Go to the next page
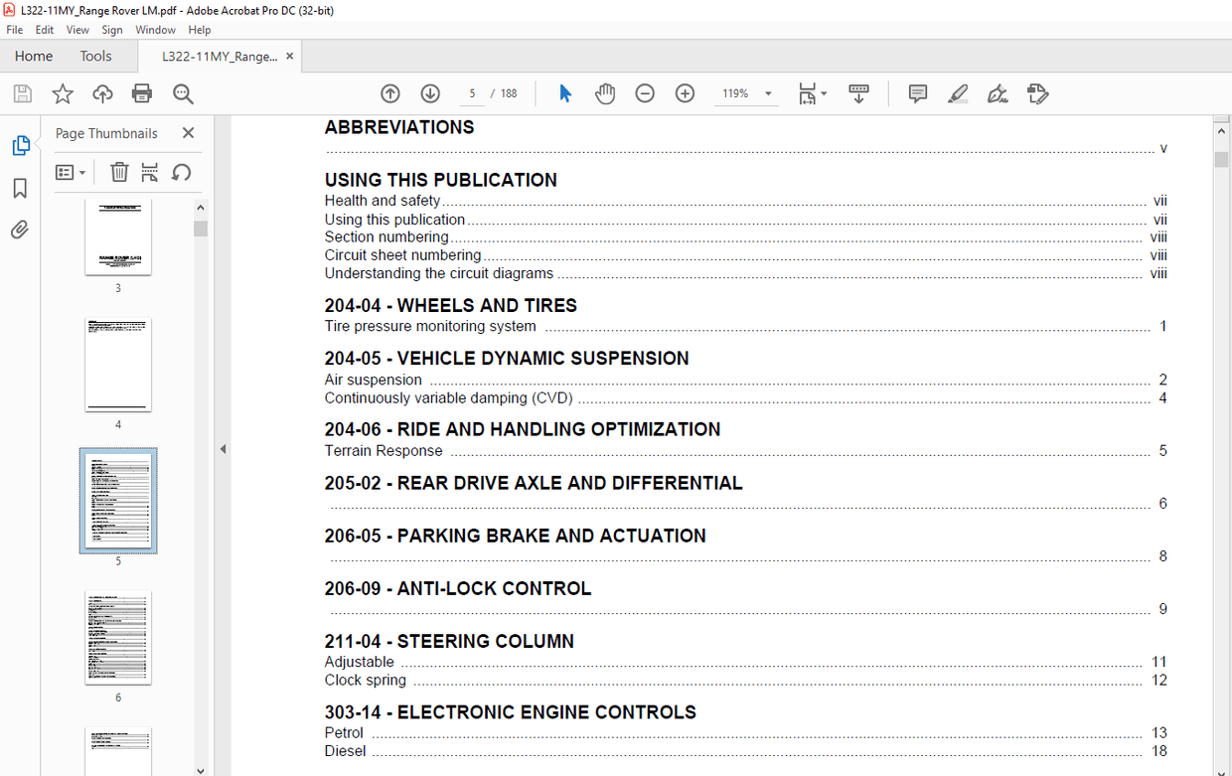 429,92
